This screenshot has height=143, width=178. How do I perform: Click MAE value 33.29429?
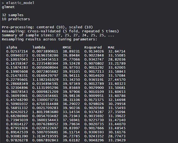117,140
